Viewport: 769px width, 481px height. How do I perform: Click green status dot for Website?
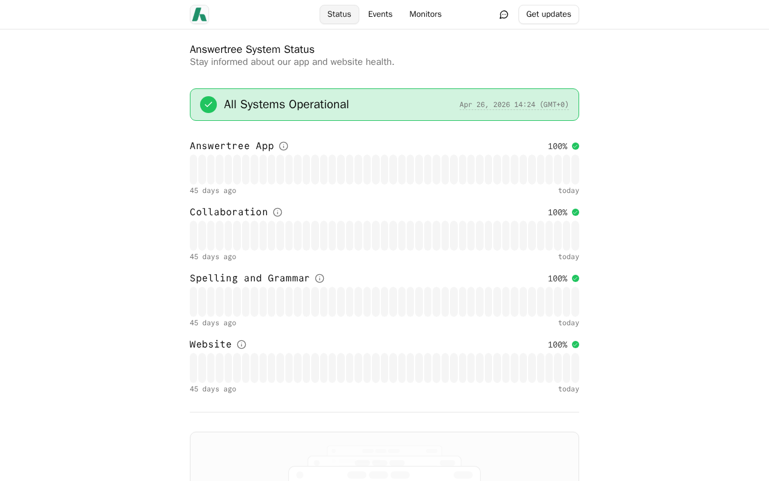576,345
